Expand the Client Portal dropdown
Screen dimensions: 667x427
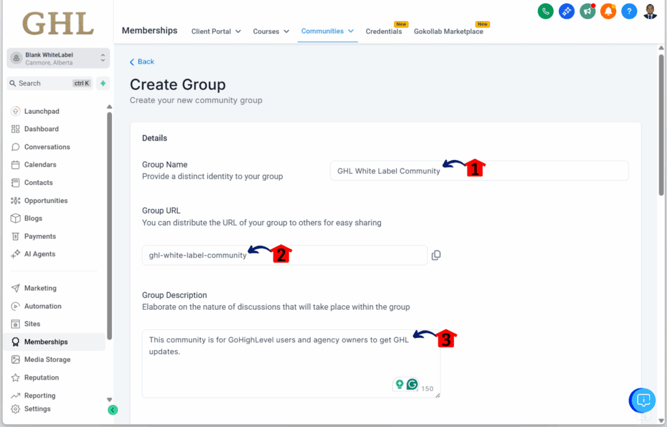pyautogui.click(x=216, y=31)
